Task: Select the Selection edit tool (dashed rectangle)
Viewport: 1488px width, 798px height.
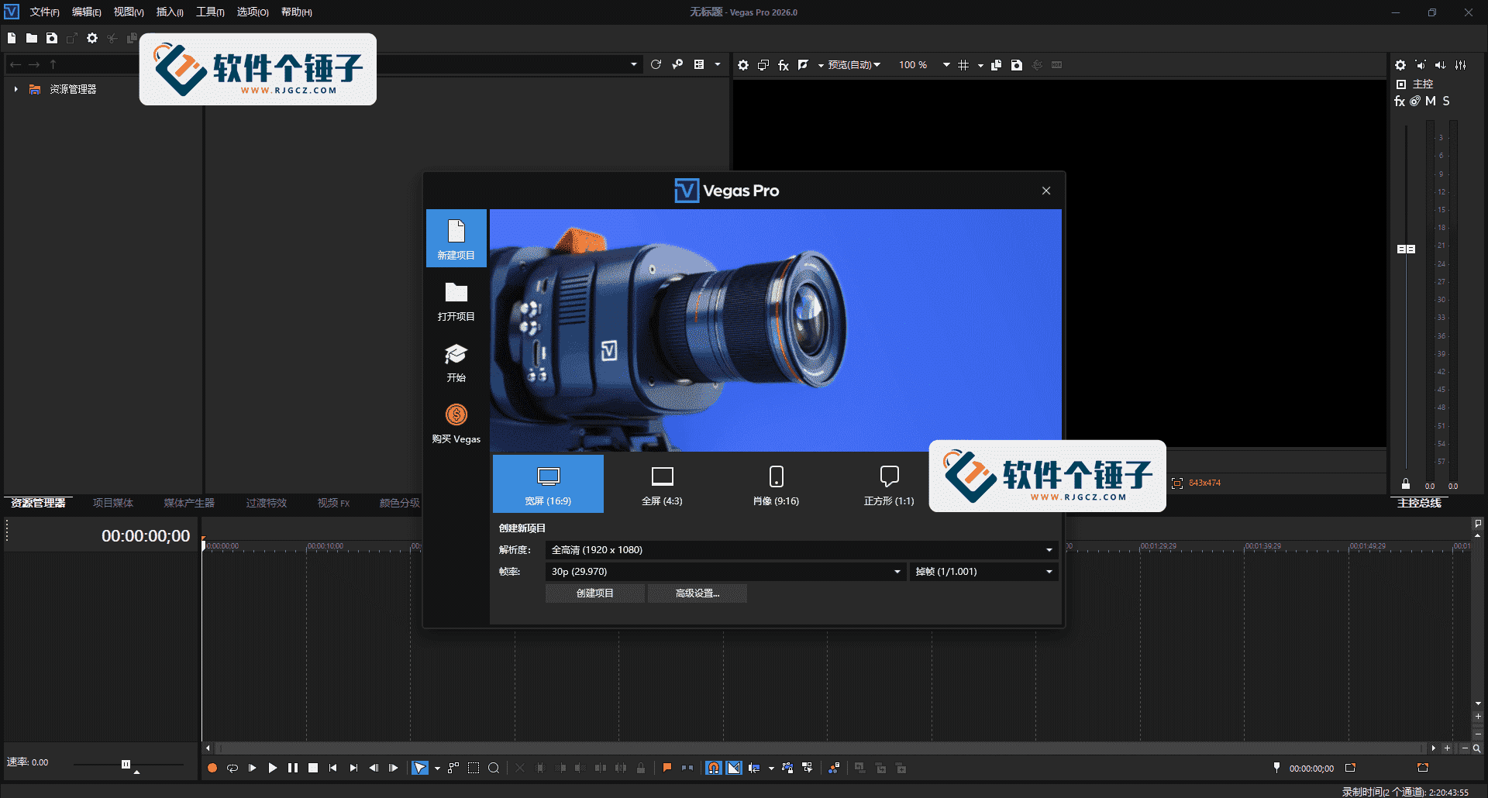Action: pos(474,768)
